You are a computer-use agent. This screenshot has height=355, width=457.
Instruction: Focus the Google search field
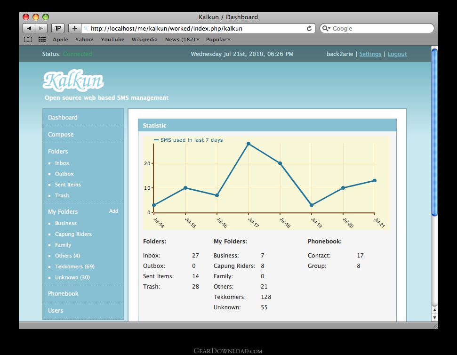click(x=377, y=28)
